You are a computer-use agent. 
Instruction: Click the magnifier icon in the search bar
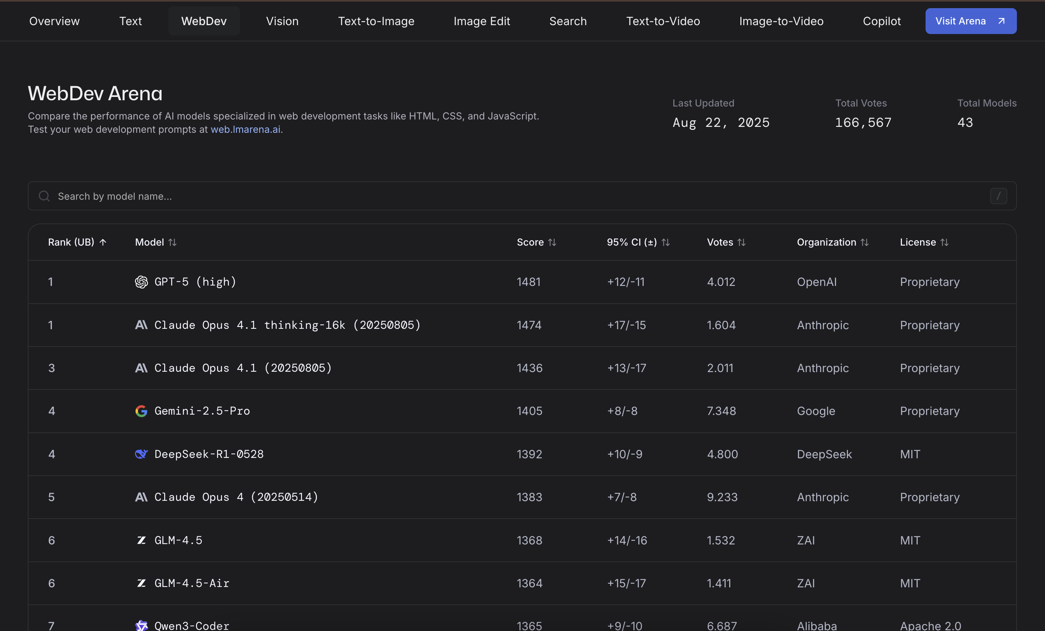tap(44, 196)
